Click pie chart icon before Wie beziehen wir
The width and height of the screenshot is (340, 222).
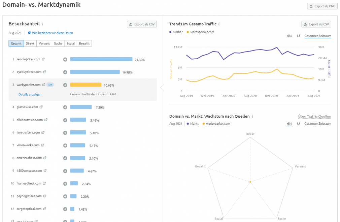pyautogui.click(x=29, y=33)
